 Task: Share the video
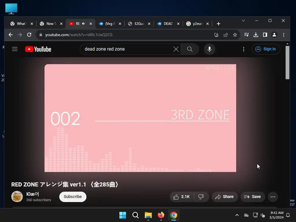tap(224, 197)
